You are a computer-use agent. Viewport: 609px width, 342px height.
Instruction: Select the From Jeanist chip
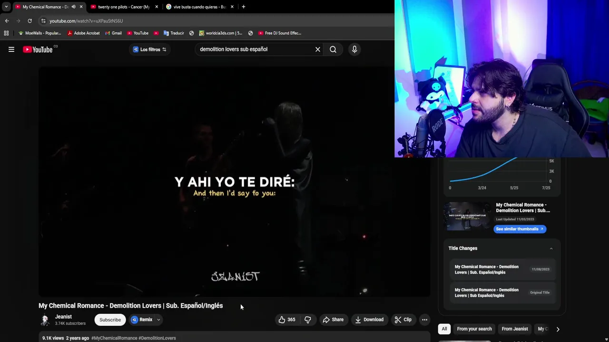click(515, 329)
